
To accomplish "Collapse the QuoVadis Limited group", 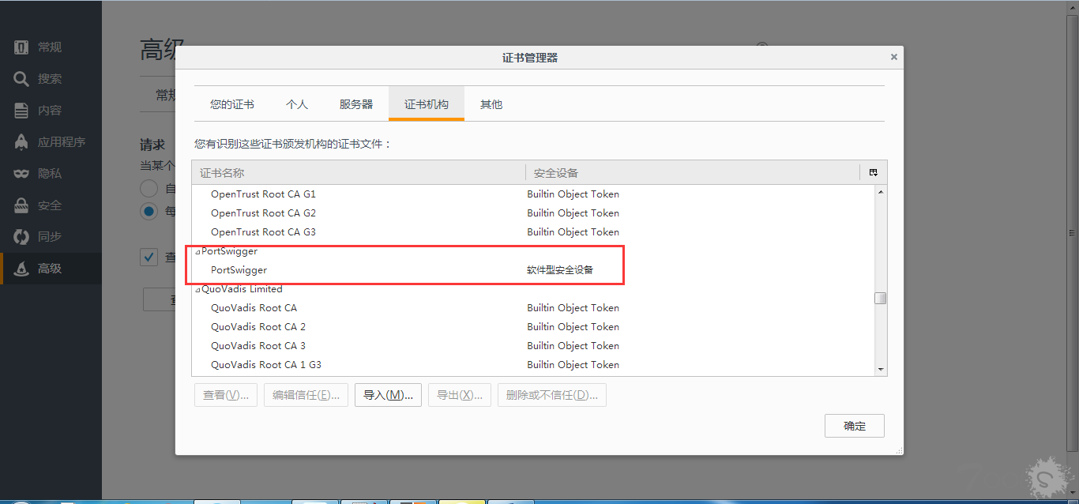I will (197, 289).
